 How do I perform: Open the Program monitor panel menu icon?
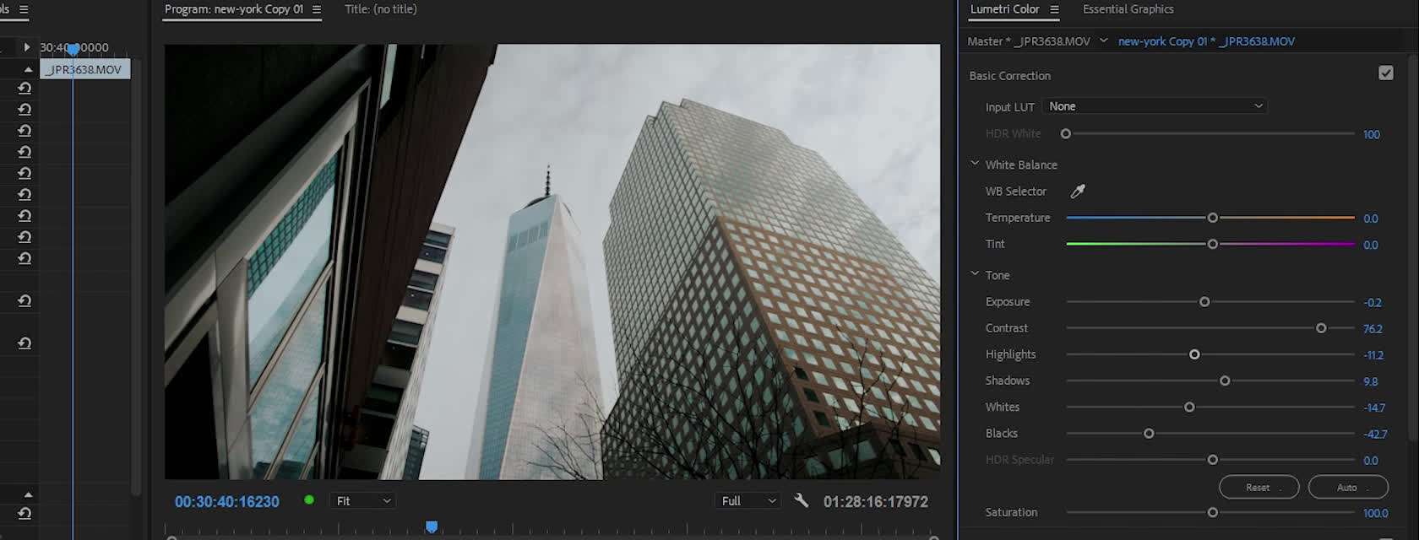pyautogui.click(x=317, y=9)
